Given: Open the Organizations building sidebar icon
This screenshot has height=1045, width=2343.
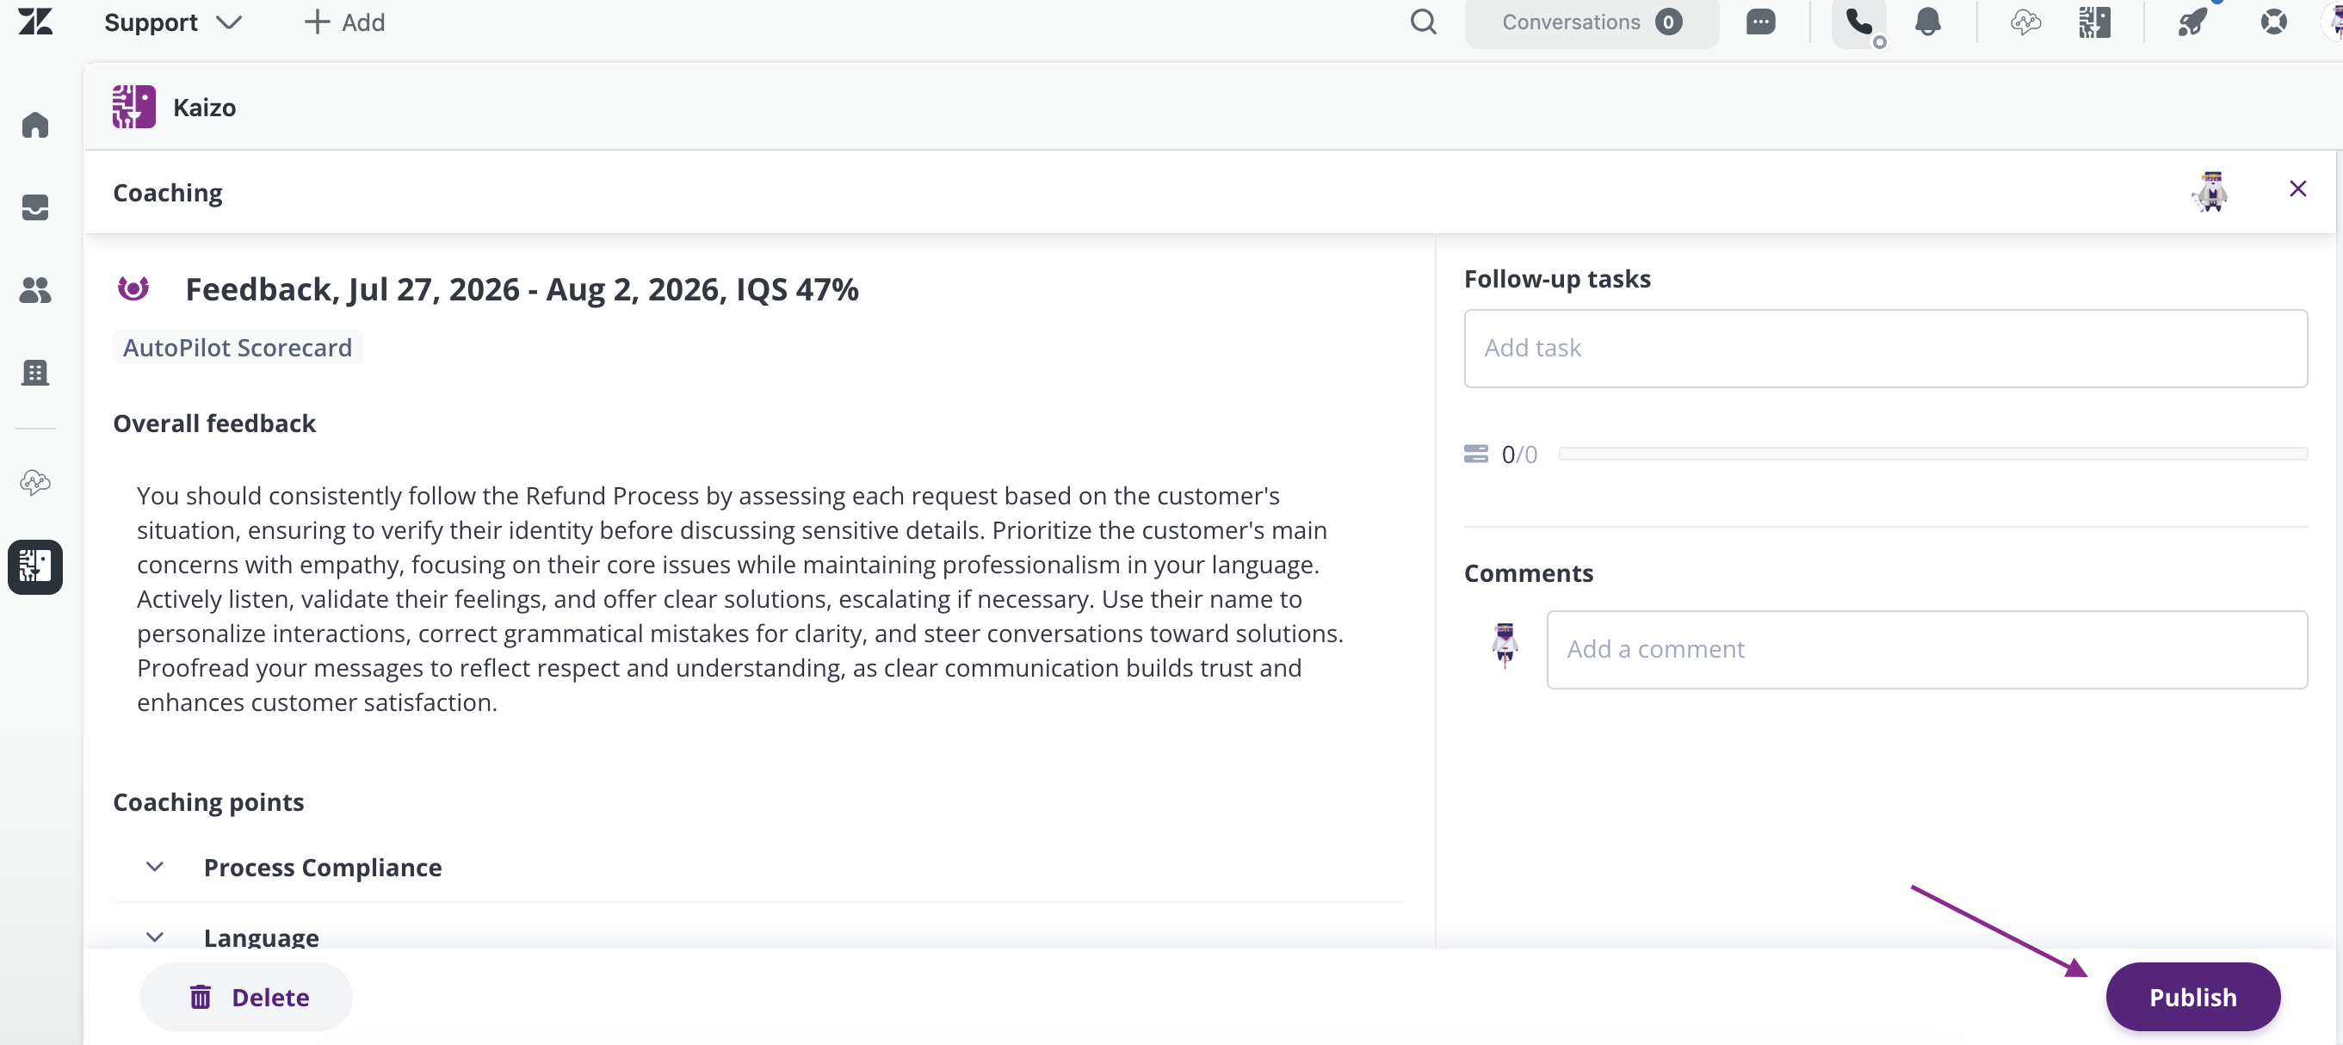Looking at the screenshot, I should [35, 372].
